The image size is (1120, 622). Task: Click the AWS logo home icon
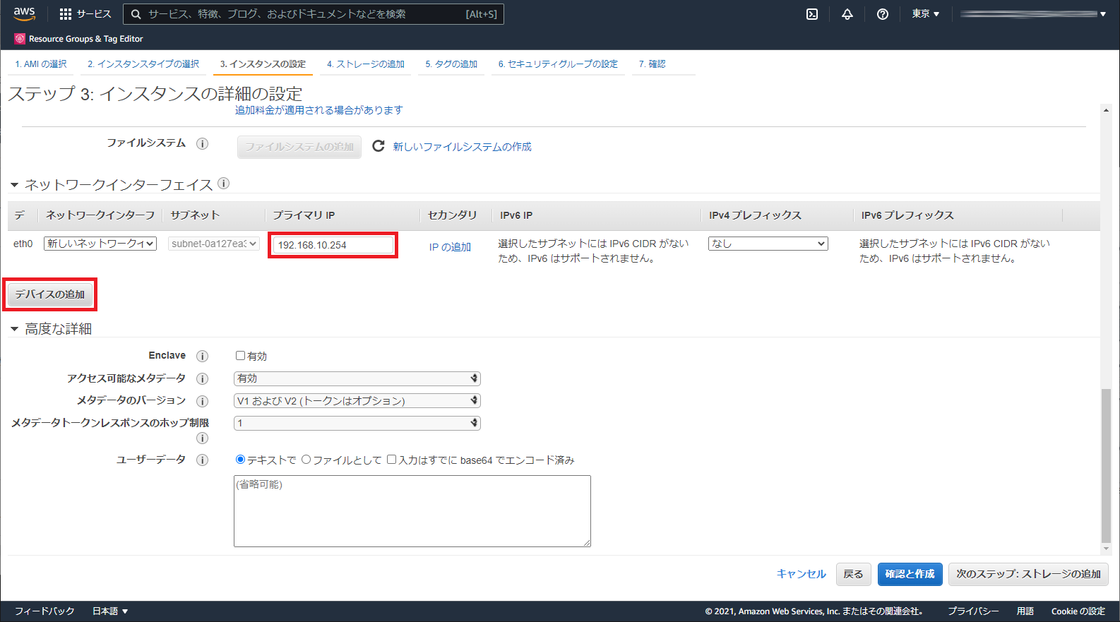[x=24, y=13]
